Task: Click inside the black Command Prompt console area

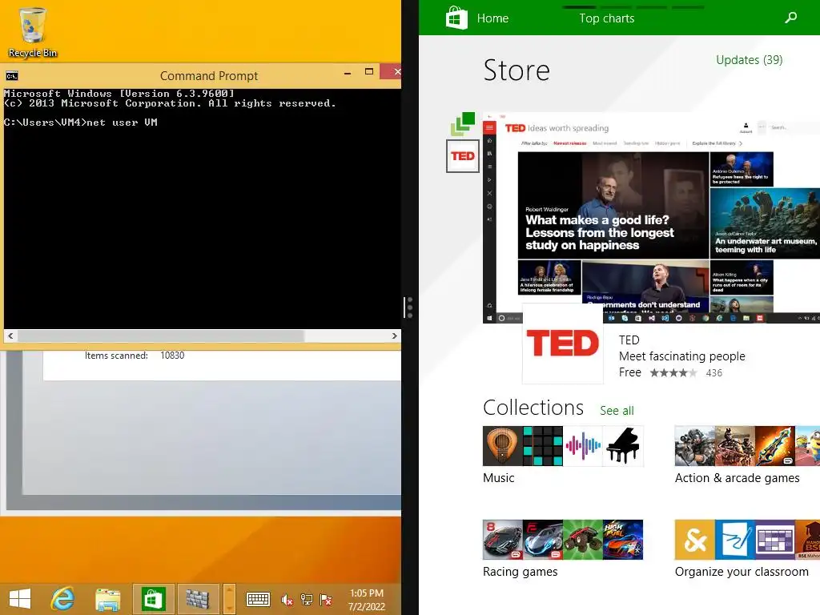Action: coord(202,209)
